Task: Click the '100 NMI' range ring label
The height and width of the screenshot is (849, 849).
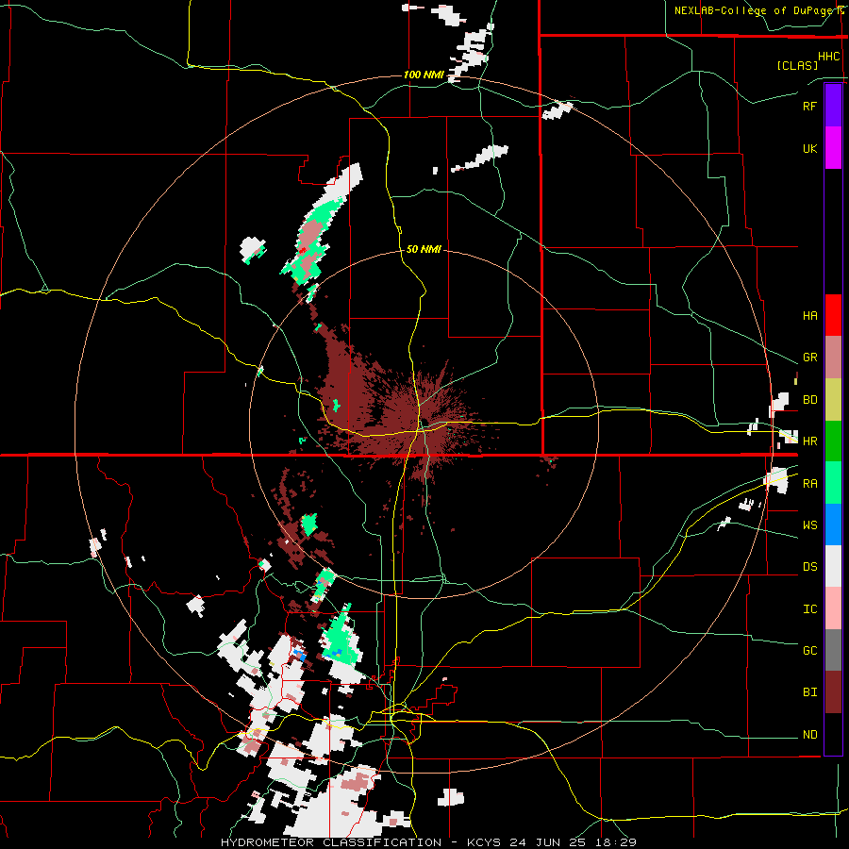Action: point(424,75)
